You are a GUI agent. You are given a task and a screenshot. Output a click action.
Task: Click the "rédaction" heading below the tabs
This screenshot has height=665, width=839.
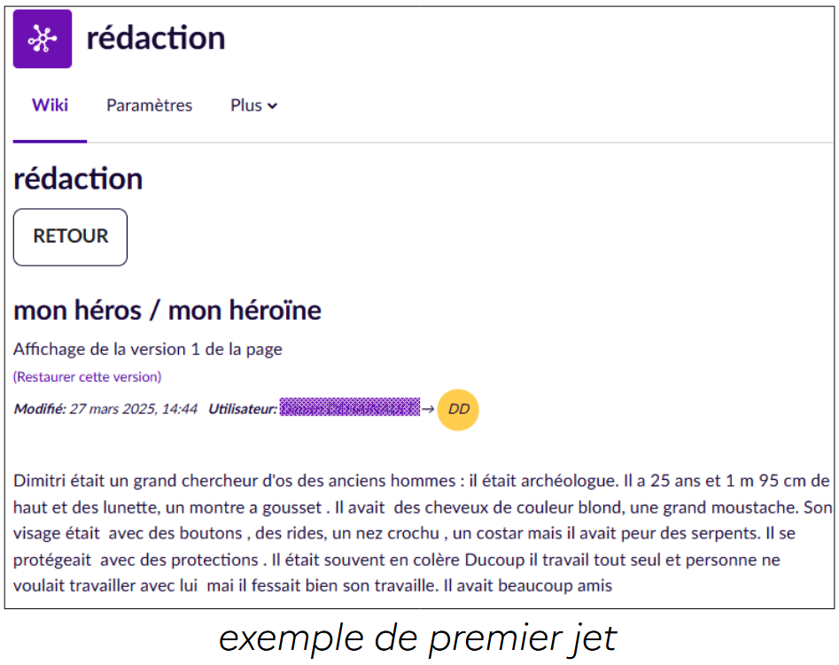[78, 179]
